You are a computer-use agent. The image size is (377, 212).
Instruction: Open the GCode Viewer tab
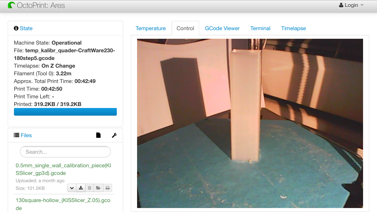click(222, 28)
